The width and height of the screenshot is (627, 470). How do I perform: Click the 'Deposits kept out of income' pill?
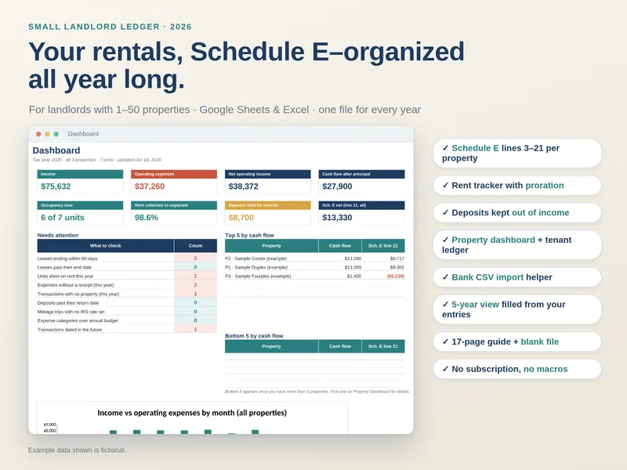(517, 212)
